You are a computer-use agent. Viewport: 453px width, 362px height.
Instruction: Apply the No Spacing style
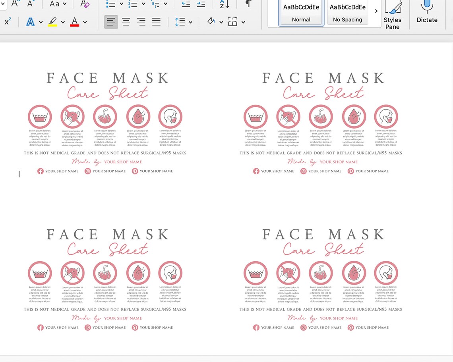pos(347,12)
